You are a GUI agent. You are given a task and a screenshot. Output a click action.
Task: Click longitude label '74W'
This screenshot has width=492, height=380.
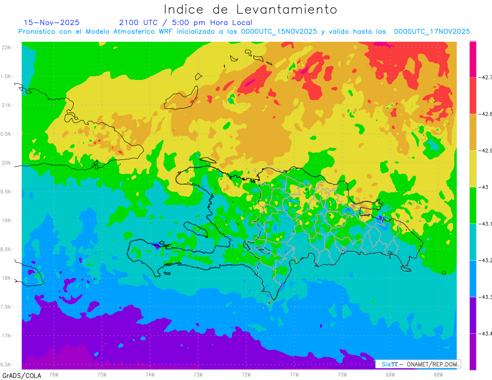pos(150,374)
